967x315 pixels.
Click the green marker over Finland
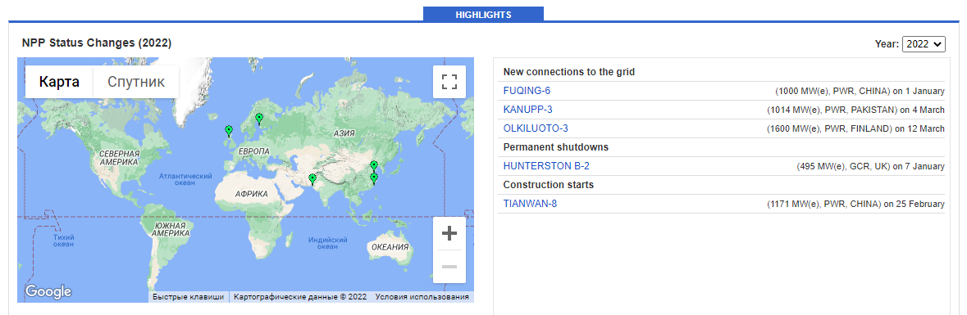[259, 118]
